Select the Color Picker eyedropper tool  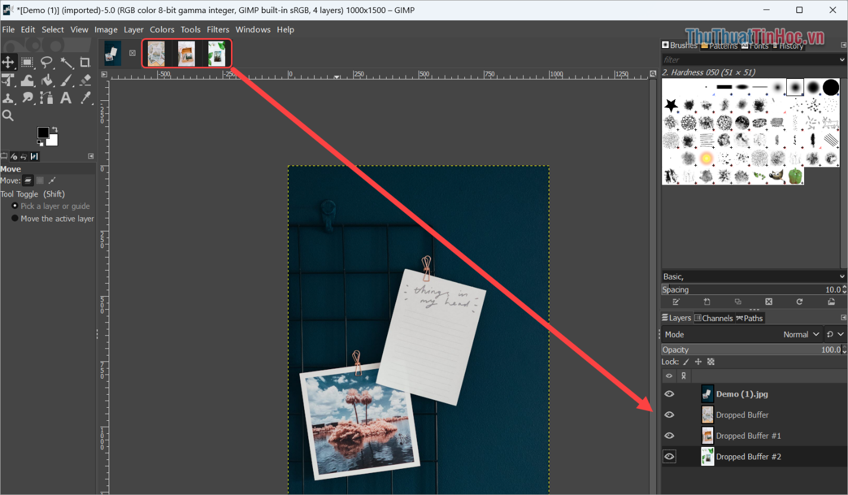[86, 98]
